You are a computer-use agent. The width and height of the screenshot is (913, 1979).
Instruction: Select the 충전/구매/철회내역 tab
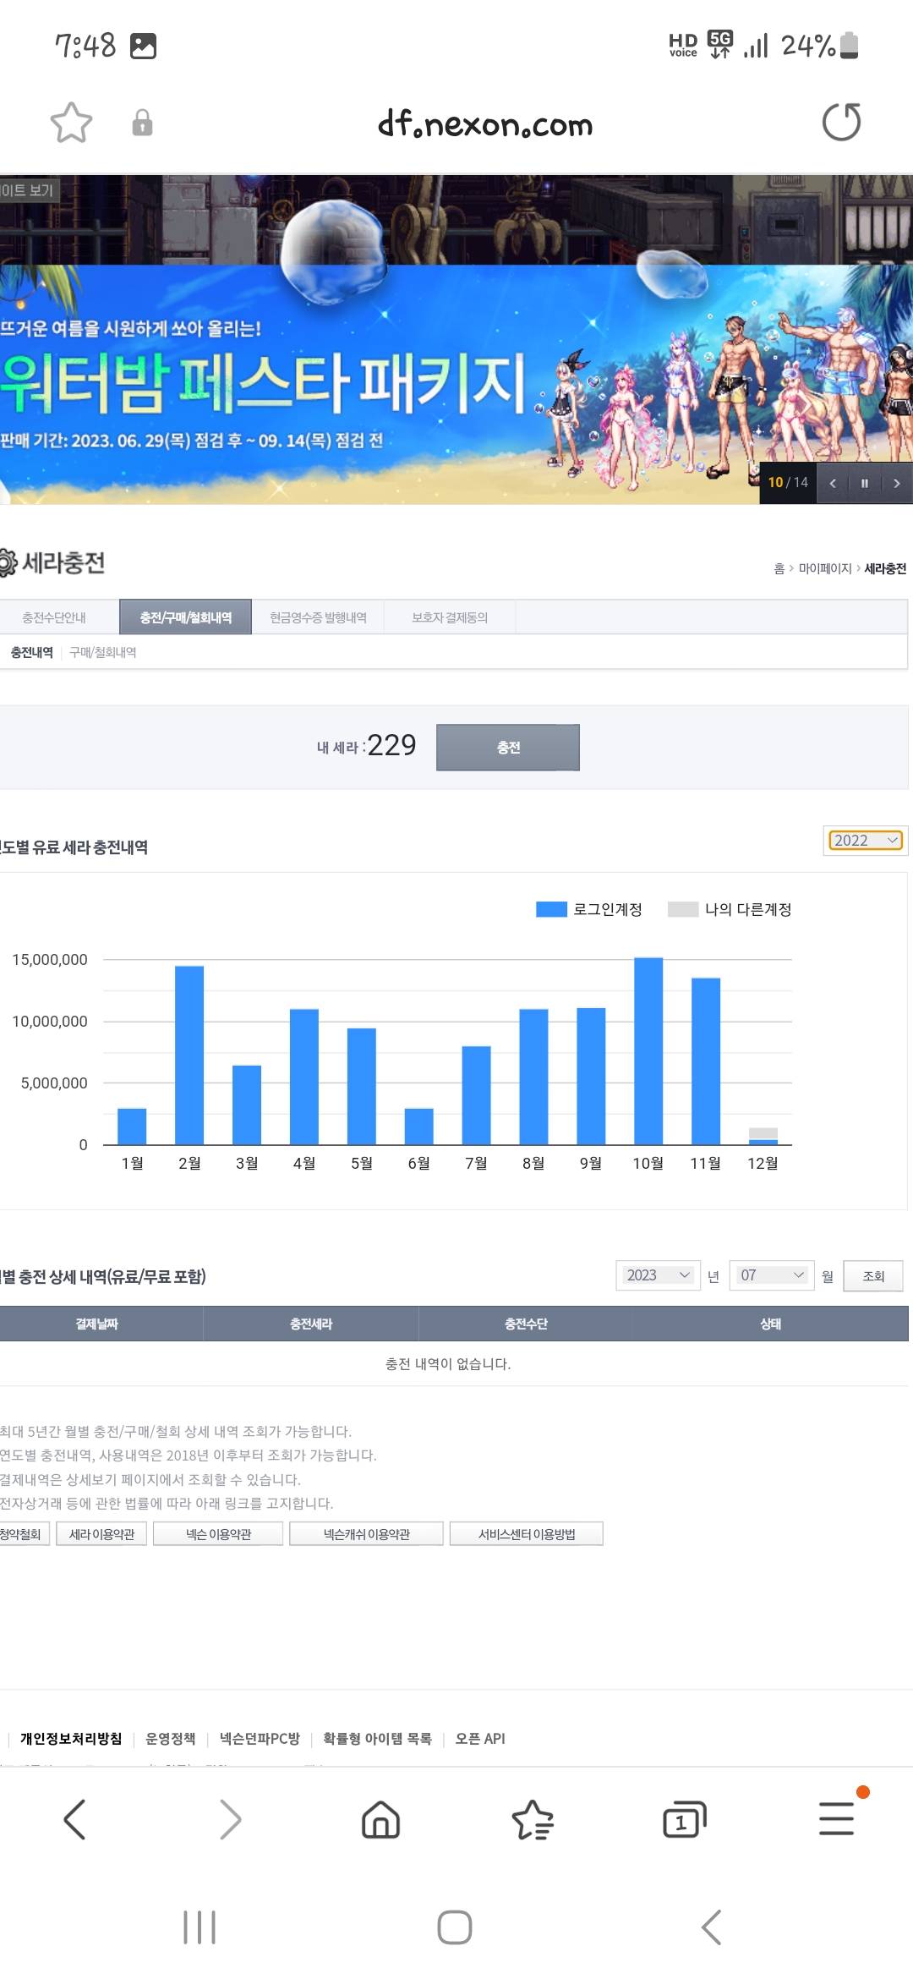(x=186, y=617)
